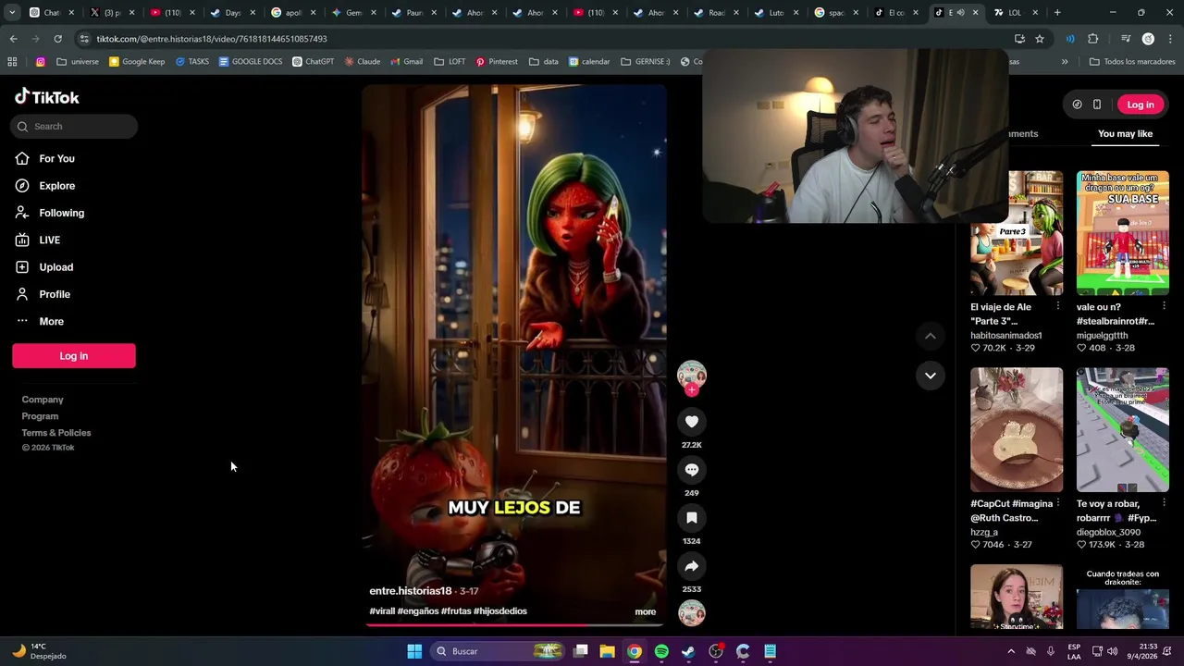Click the sidebar Search field

coord(74,126)
